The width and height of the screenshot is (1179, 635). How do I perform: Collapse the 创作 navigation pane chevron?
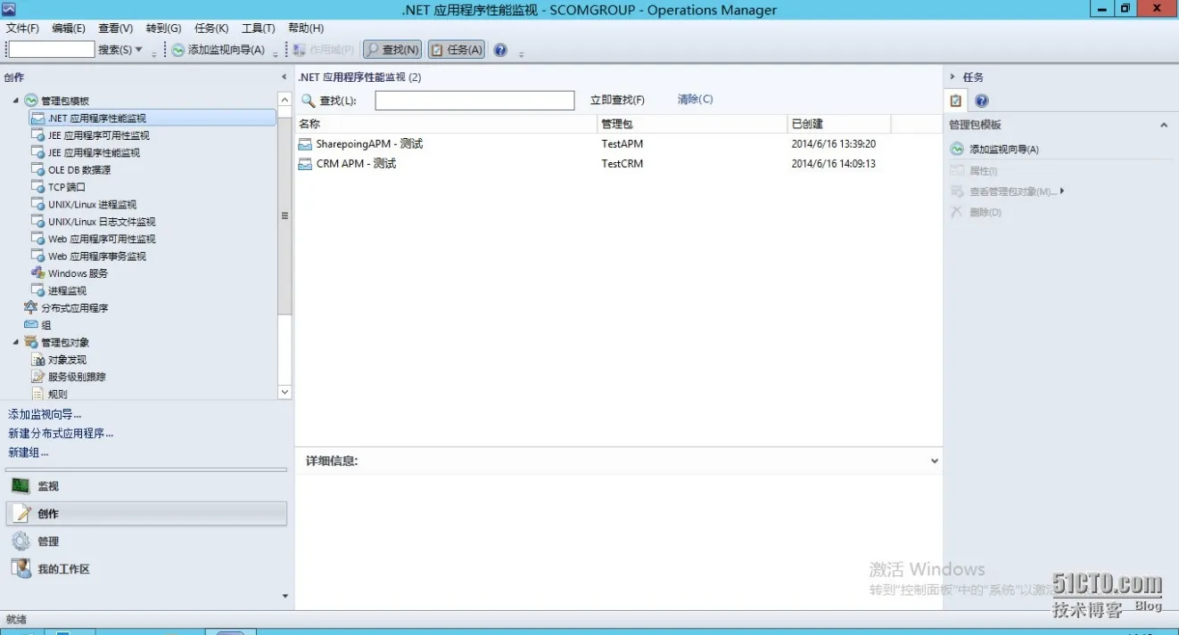coord(284,77)
